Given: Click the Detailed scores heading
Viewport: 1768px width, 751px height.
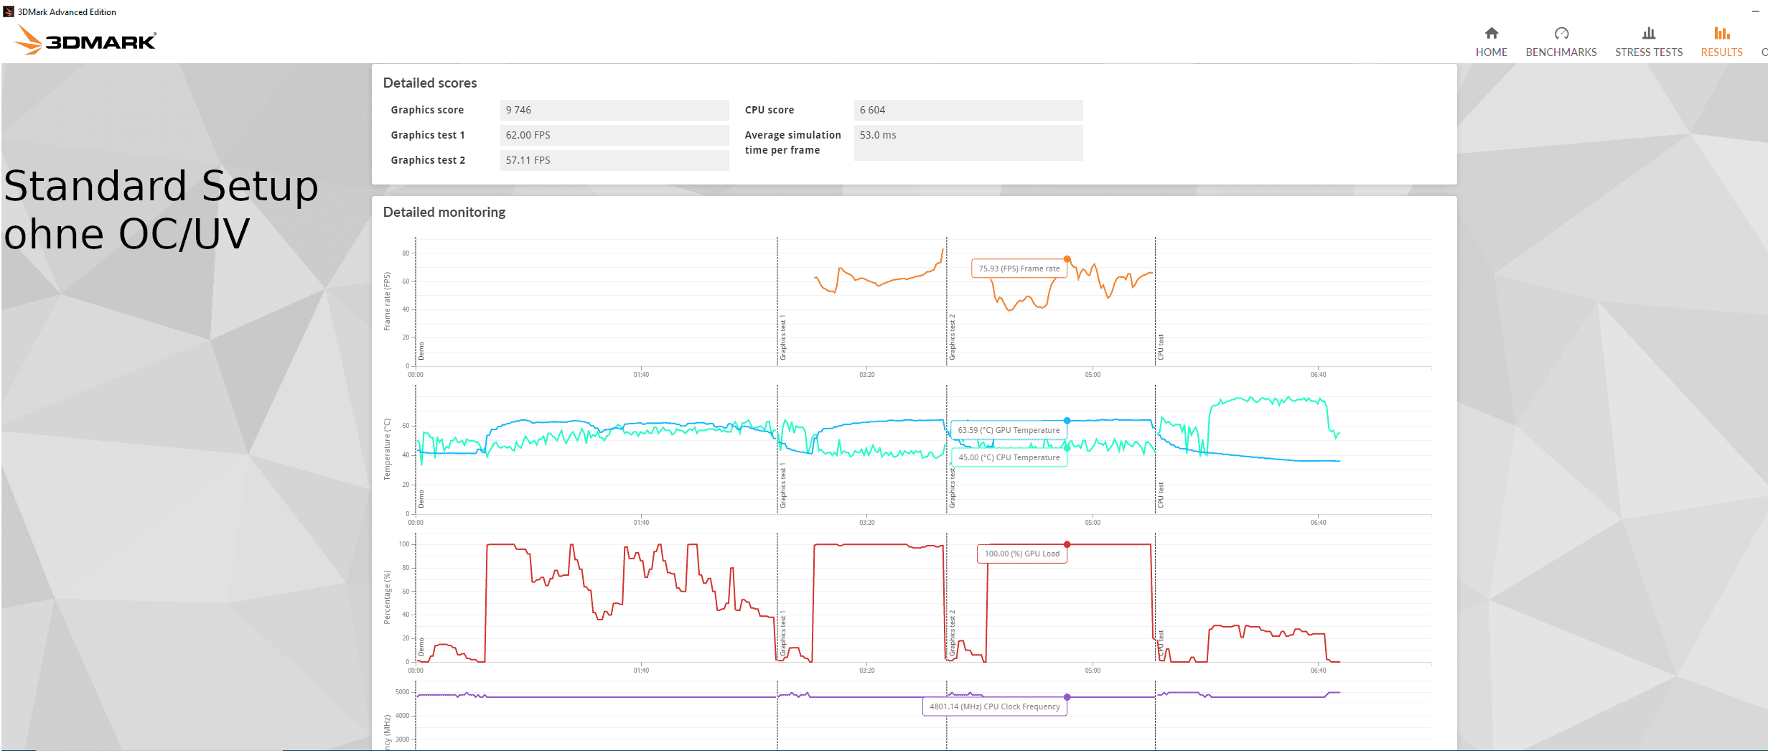Looking at the screenshot, I should pyautogui.click(x=430, y=83).
